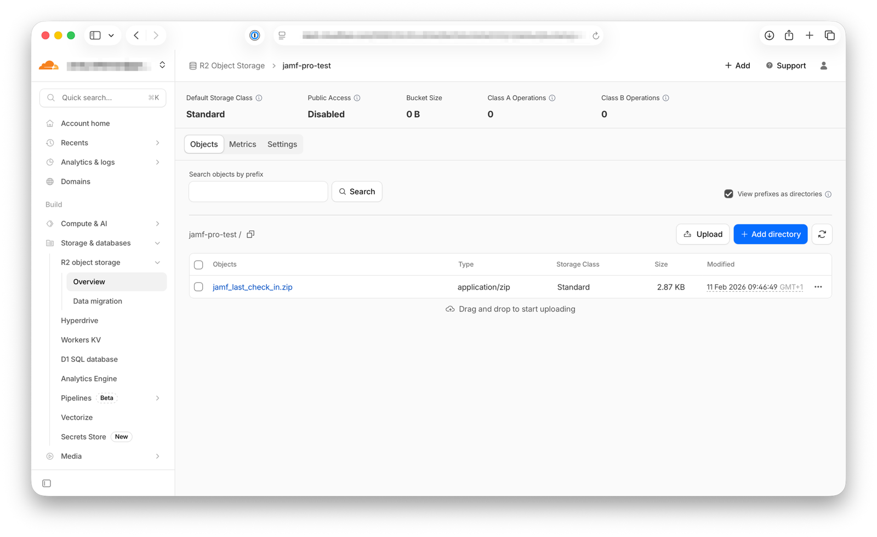Viewport: 877px width, 537px height.
Task: Open the jamf_last_check_in.zip file link
Action: tap(252, 287)
